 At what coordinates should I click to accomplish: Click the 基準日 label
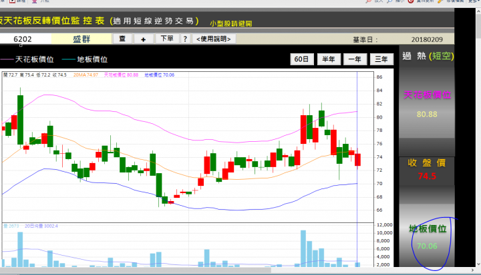[365, 40]
